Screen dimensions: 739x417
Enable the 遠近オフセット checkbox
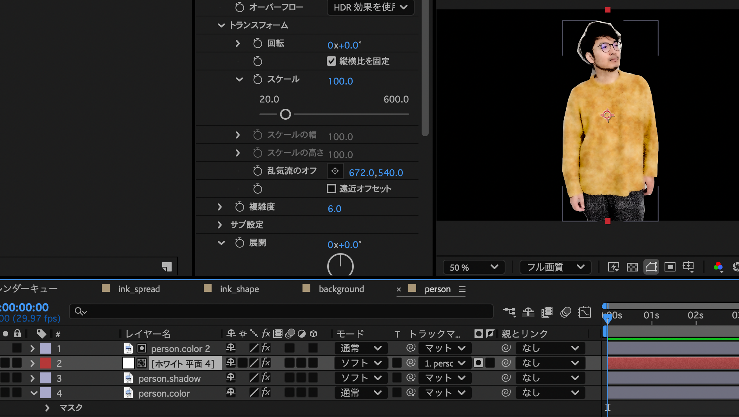click(x=331, y=189)
